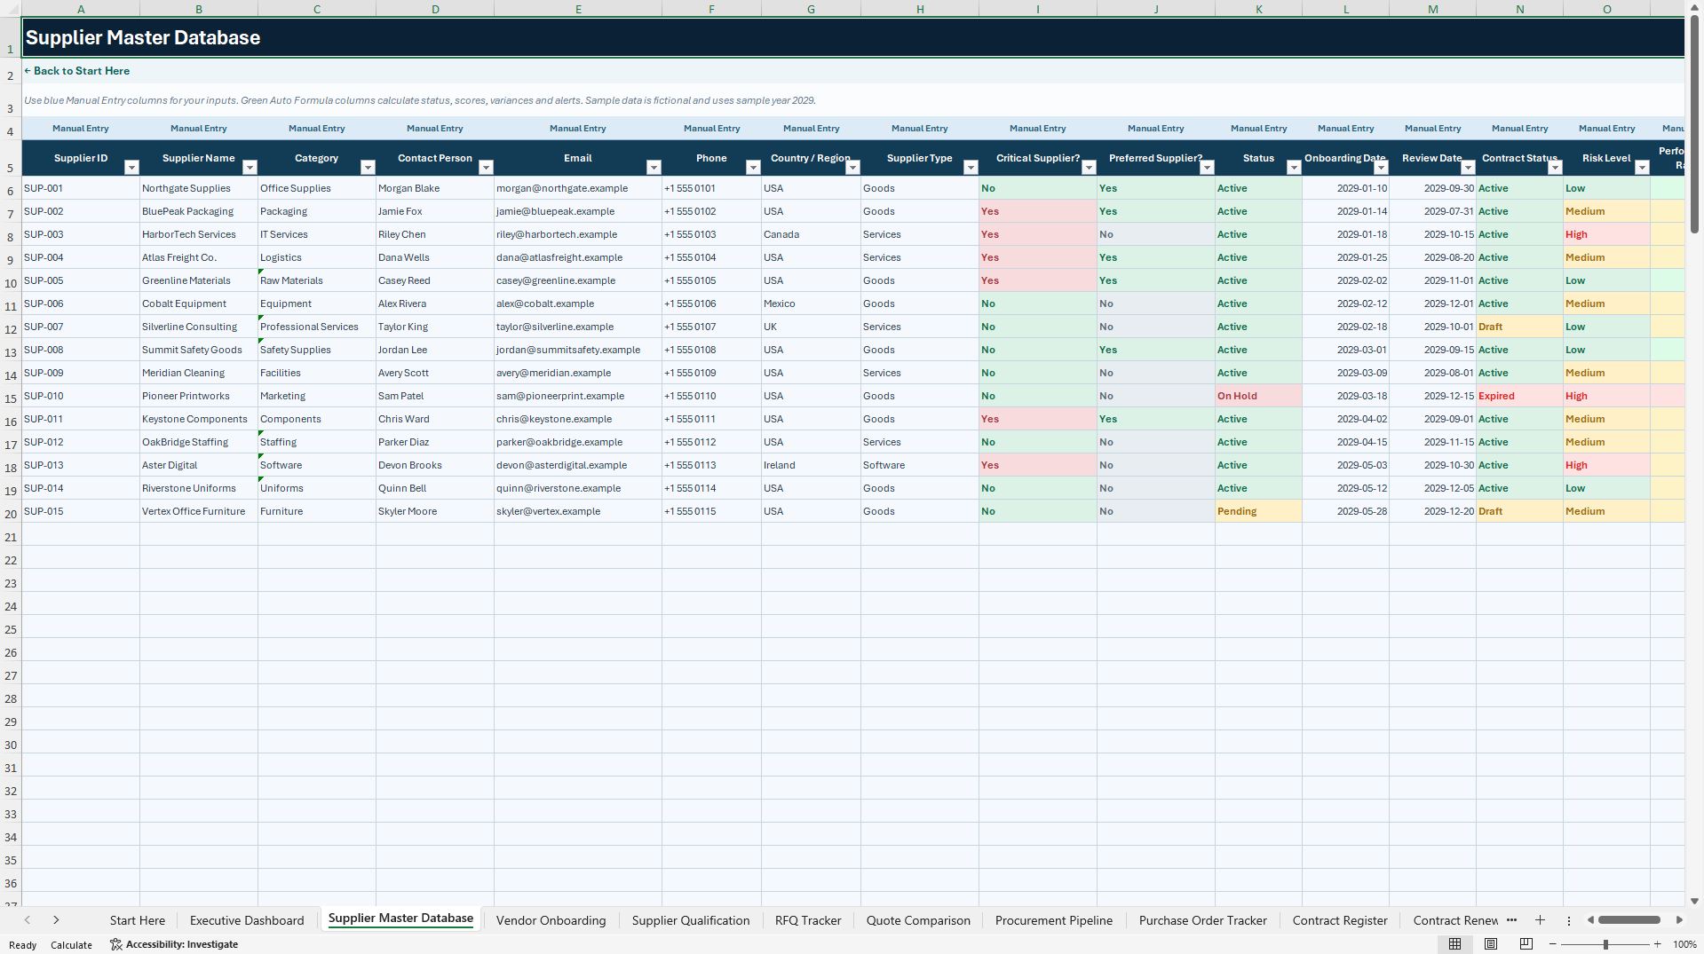Switch to Normal view in status bar
The height and width of the screenshot is (954, 1704).
click(1454, 944)
